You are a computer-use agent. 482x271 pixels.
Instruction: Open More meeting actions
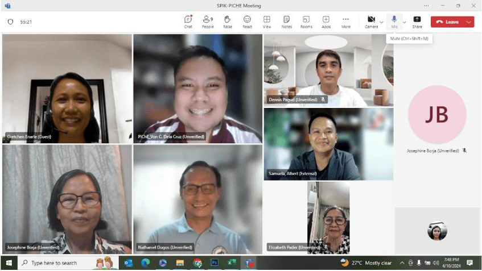[x=346, y=22]
